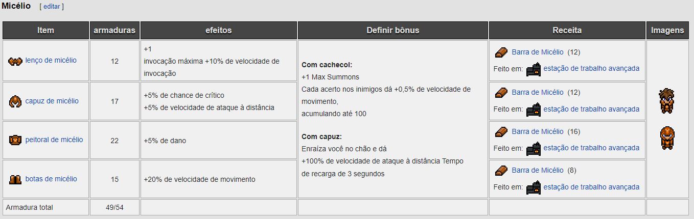Click the lenço de micélio item icon
694x219 pixels.
point(15,61)
